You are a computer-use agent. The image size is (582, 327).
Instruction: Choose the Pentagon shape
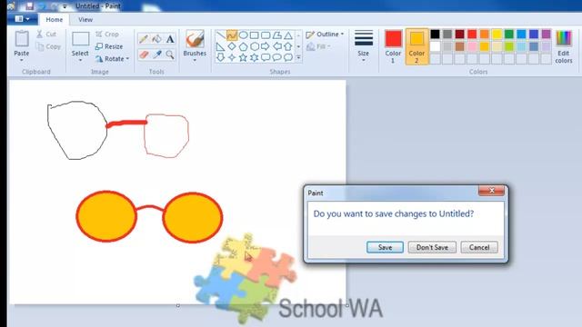243,46
